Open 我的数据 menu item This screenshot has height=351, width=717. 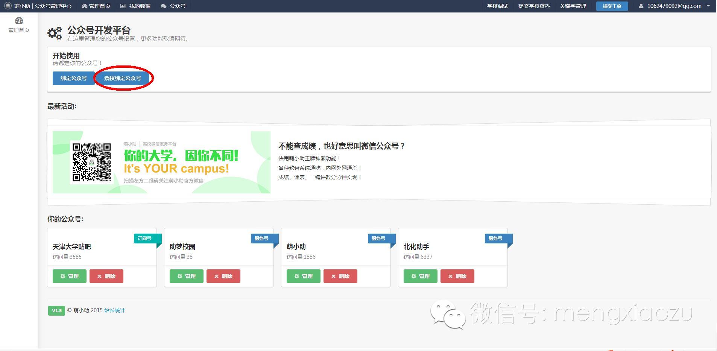tap(135, 6)
